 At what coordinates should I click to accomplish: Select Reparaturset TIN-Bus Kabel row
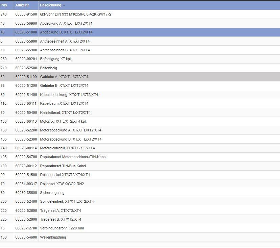click(x=63, y=166)
